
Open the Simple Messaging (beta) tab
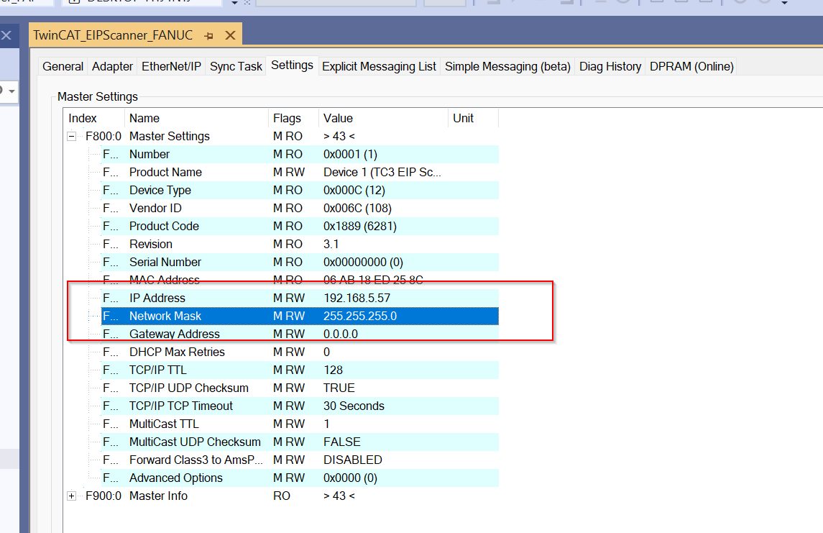(x=507, y=67)
